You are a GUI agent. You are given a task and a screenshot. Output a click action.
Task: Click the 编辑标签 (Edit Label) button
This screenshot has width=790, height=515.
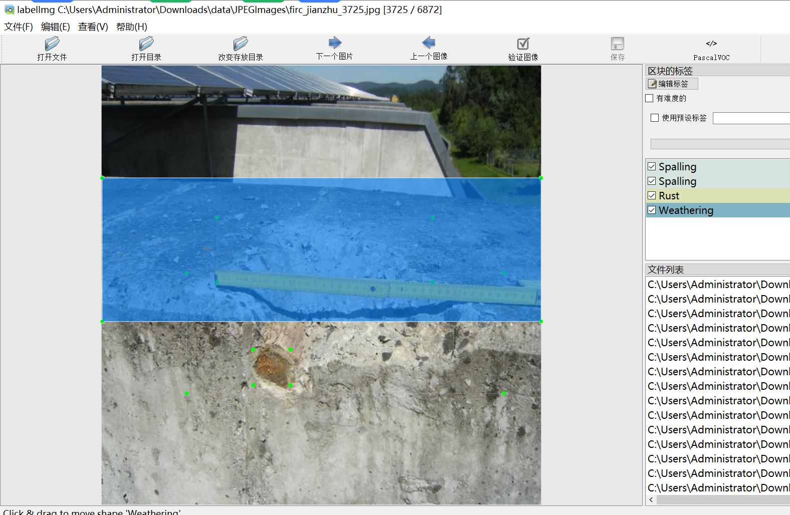pos(672,84)
